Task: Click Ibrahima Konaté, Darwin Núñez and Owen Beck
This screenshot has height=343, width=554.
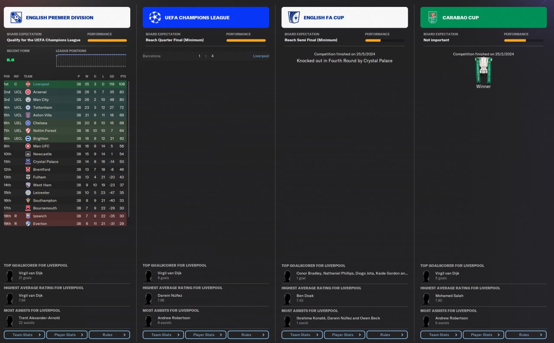Action: click(x=338, y=318)
